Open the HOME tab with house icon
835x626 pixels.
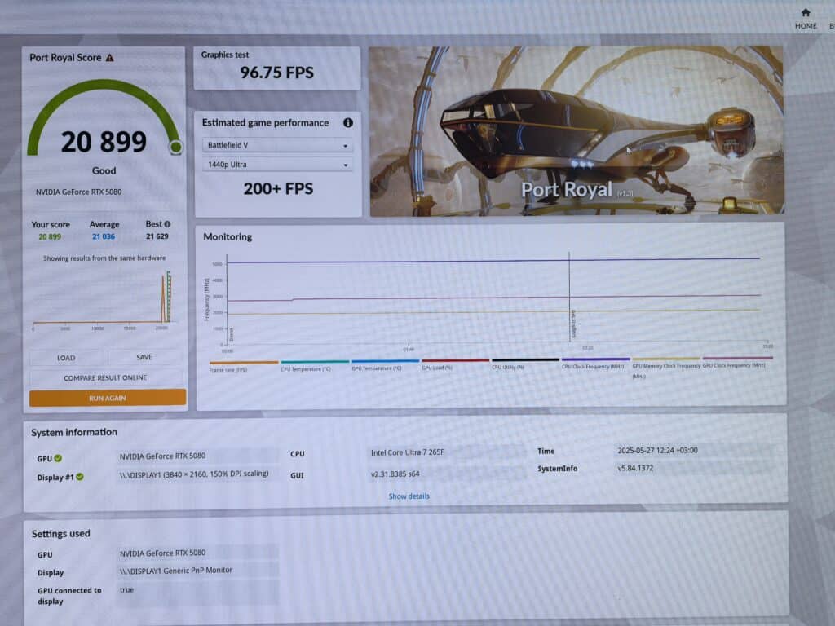[805, 19]
